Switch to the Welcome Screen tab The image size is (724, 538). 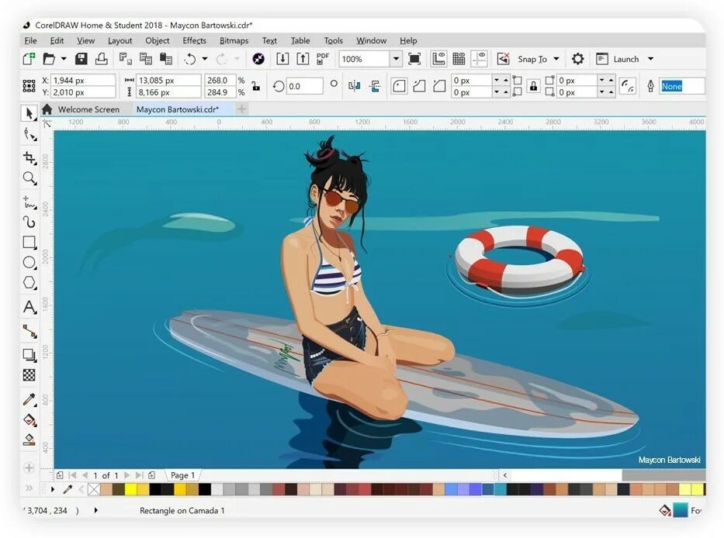point(88,109)
